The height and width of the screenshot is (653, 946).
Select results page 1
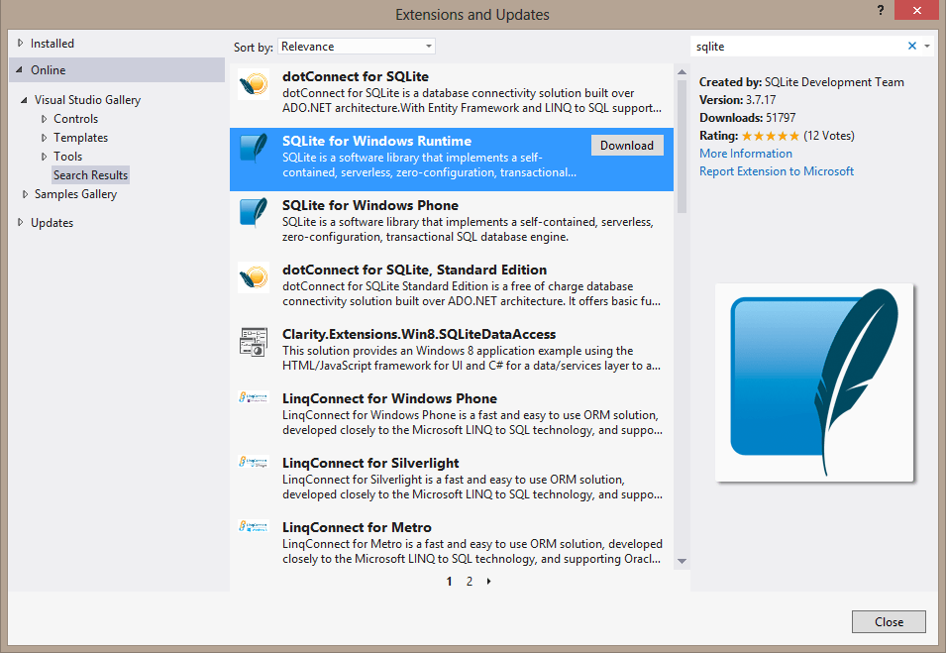pyautogui.click(x=450, y=582)
